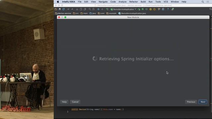The width and height of the screenshot is (212, 119).
Task: Click the Debug bug icon
Action: tap(143, 9)
